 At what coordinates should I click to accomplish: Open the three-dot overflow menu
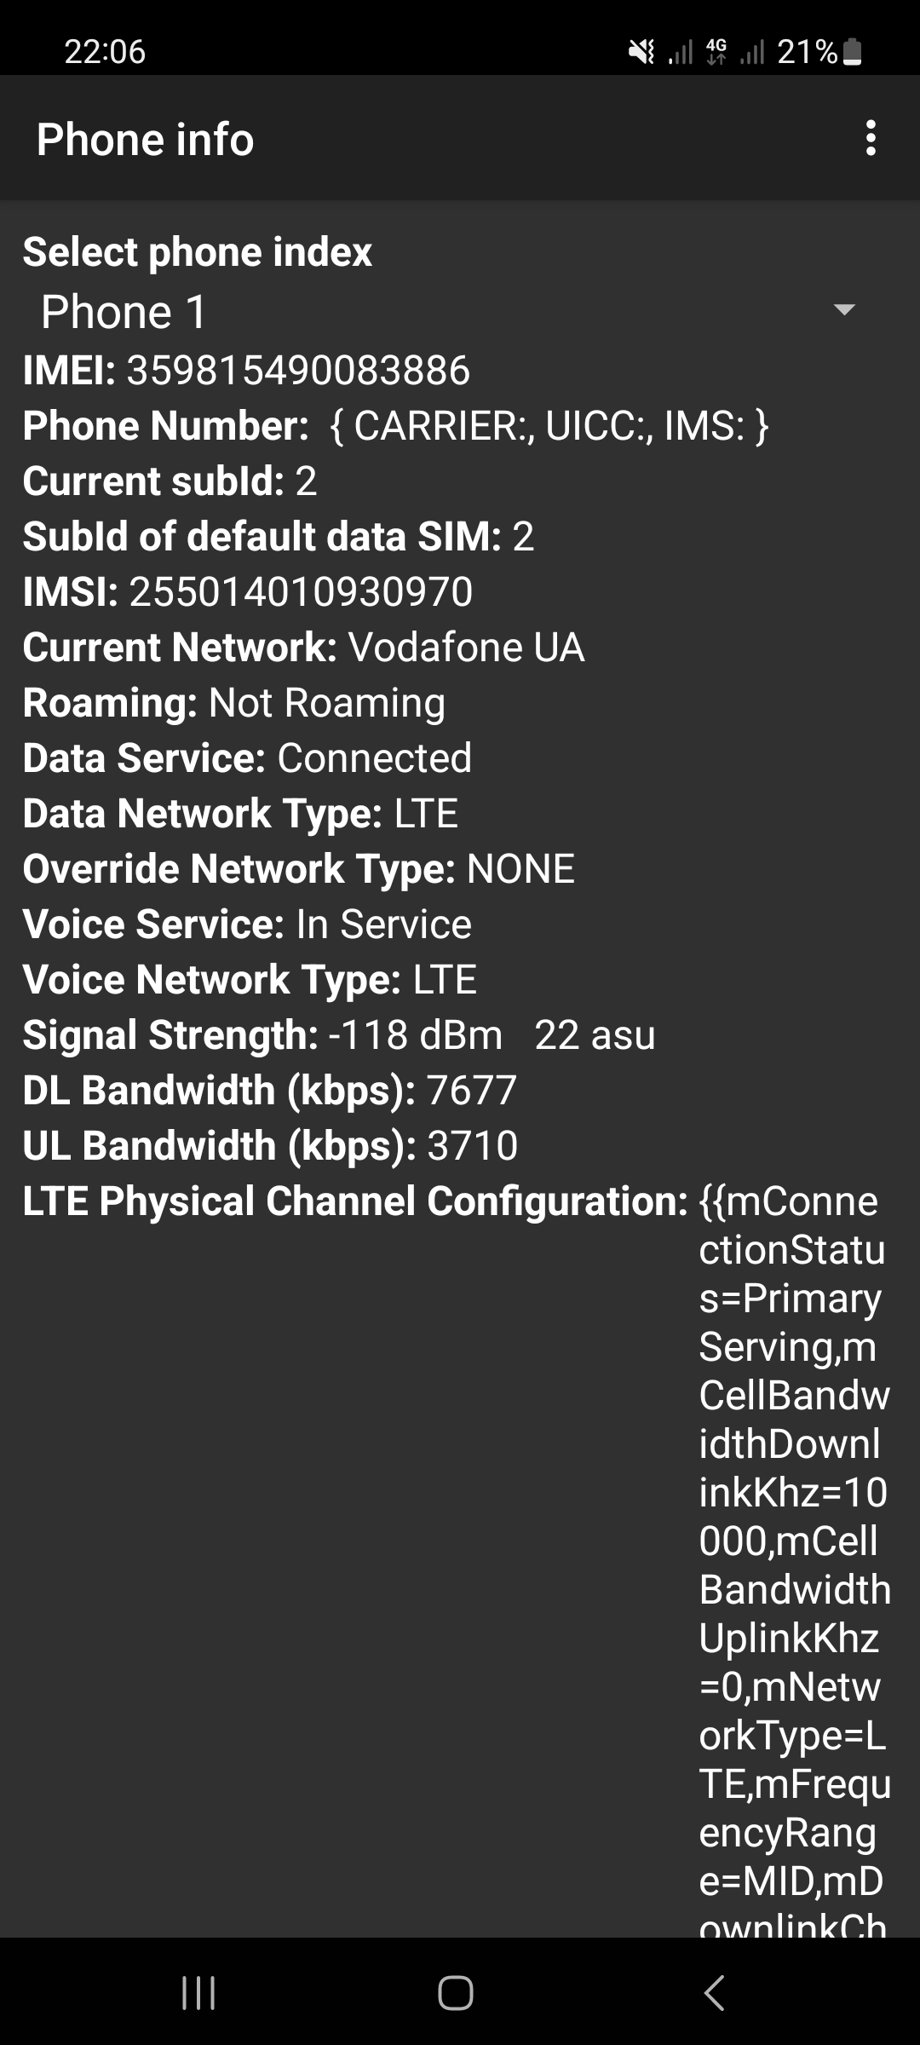coord(870,138)
